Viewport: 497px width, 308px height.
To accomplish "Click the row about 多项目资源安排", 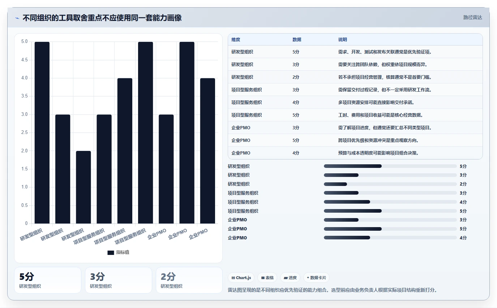I will click(355, 103).
